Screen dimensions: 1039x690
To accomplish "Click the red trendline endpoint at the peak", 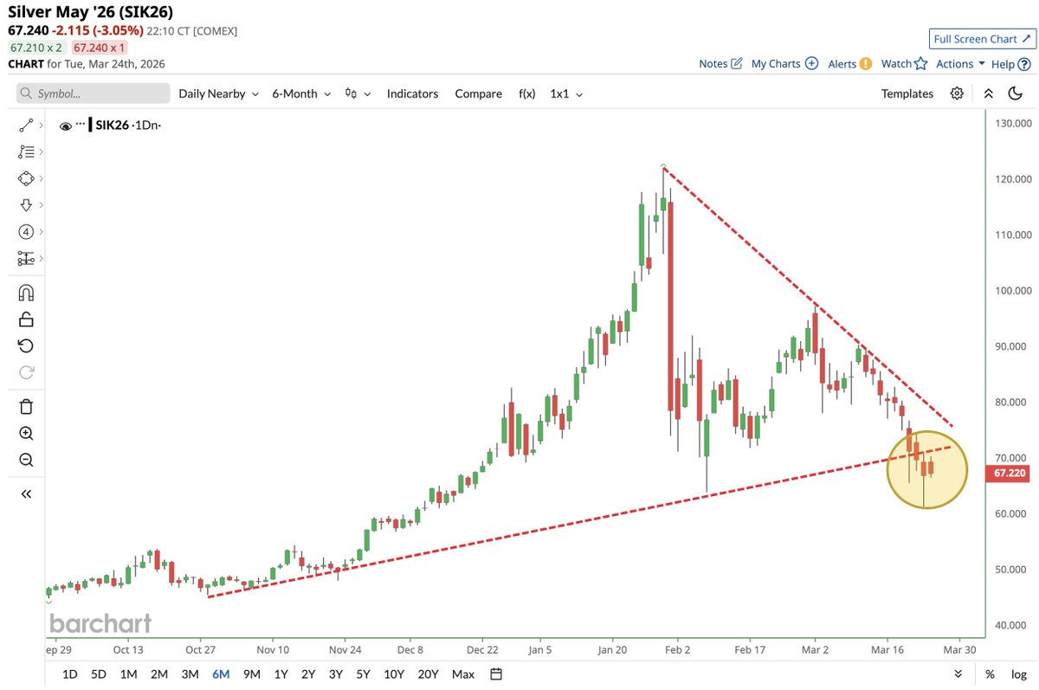I will tap(662, 166).
